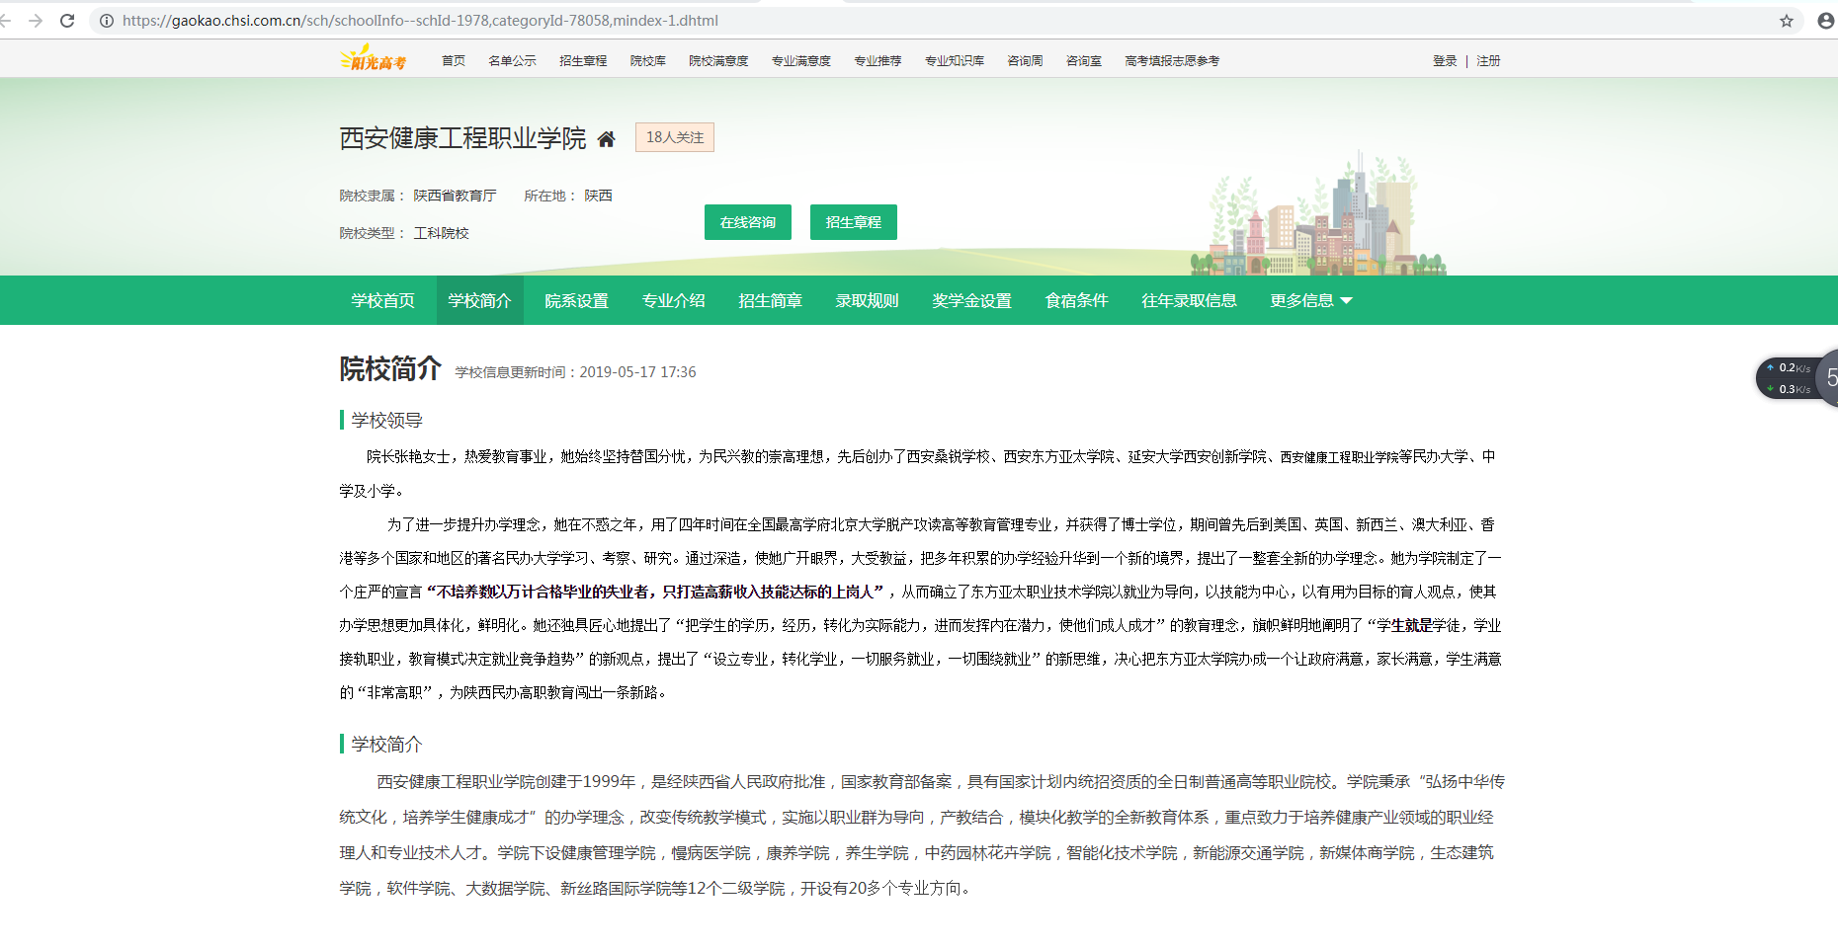This screenshot has height=950, width=1838.
Task: Click the 18人关注 follow button
Action: [675, 137]
